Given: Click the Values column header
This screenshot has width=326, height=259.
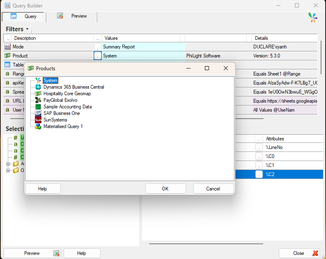Looking at the screenshot, I should (x=140, y=38).
